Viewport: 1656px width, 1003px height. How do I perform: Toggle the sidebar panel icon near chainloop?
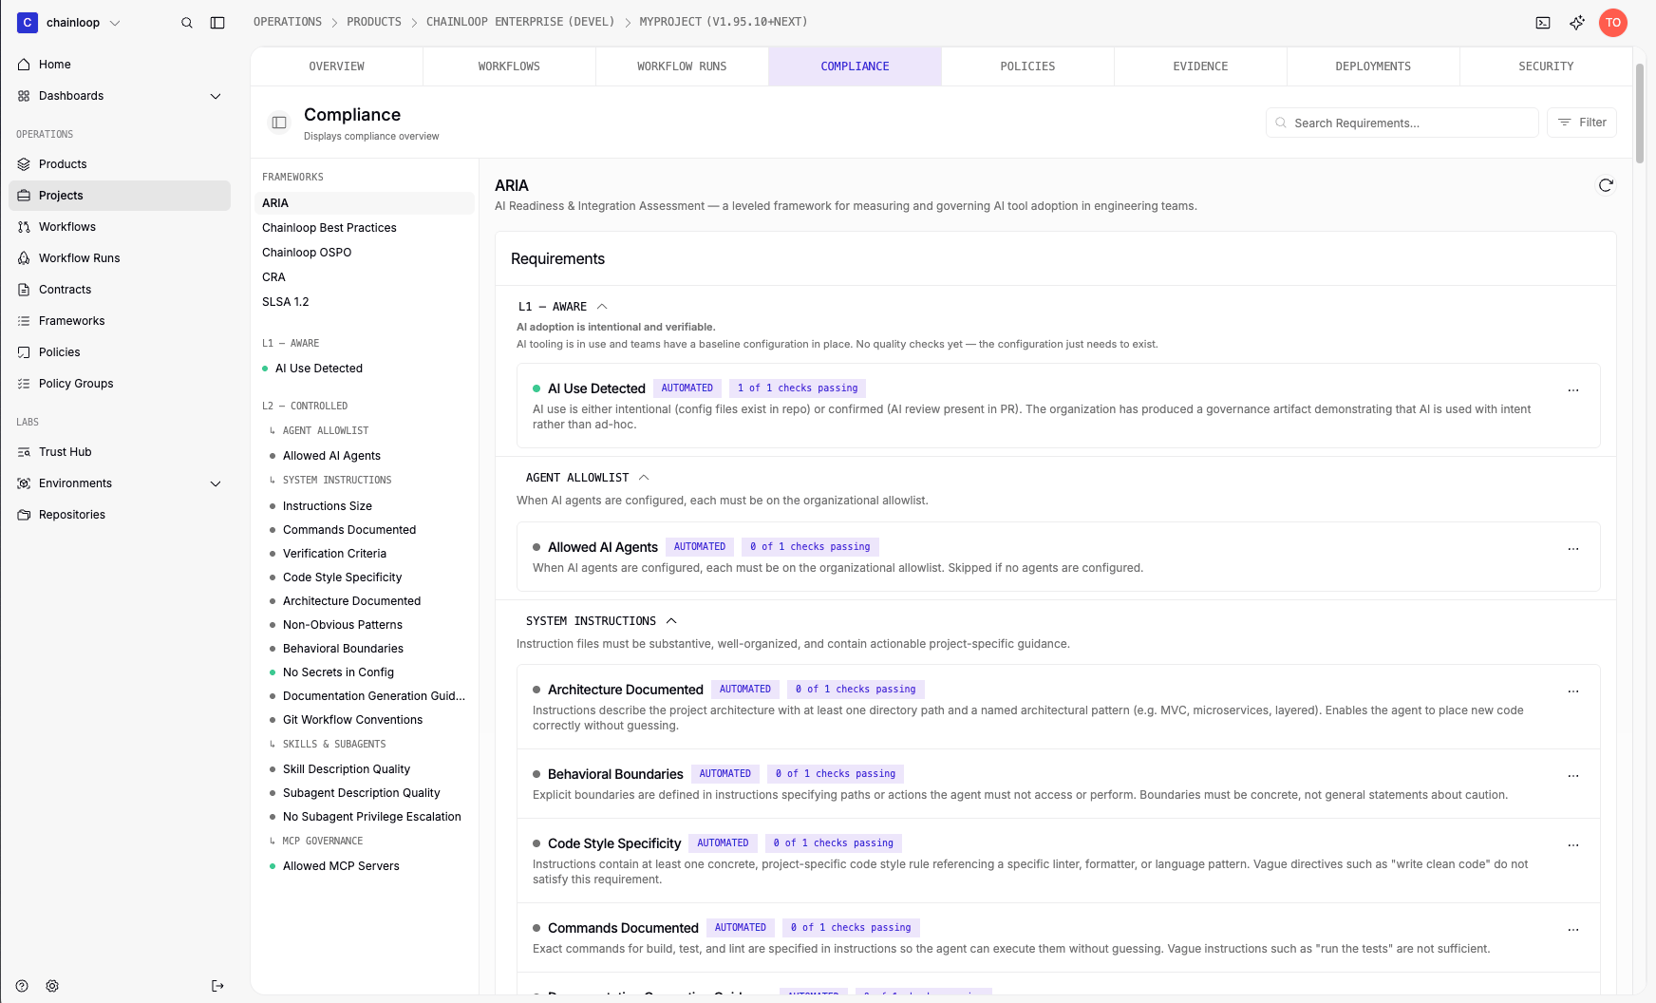click(x=217, y=23)
